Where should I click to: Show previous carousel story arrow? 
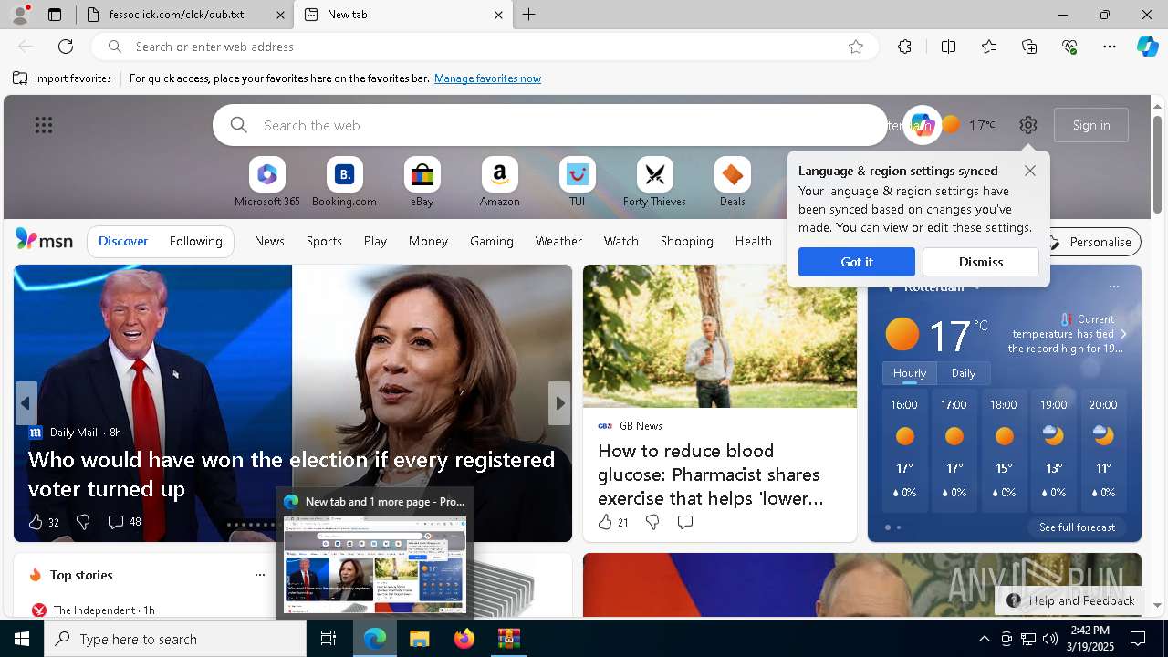pos(26,403)
